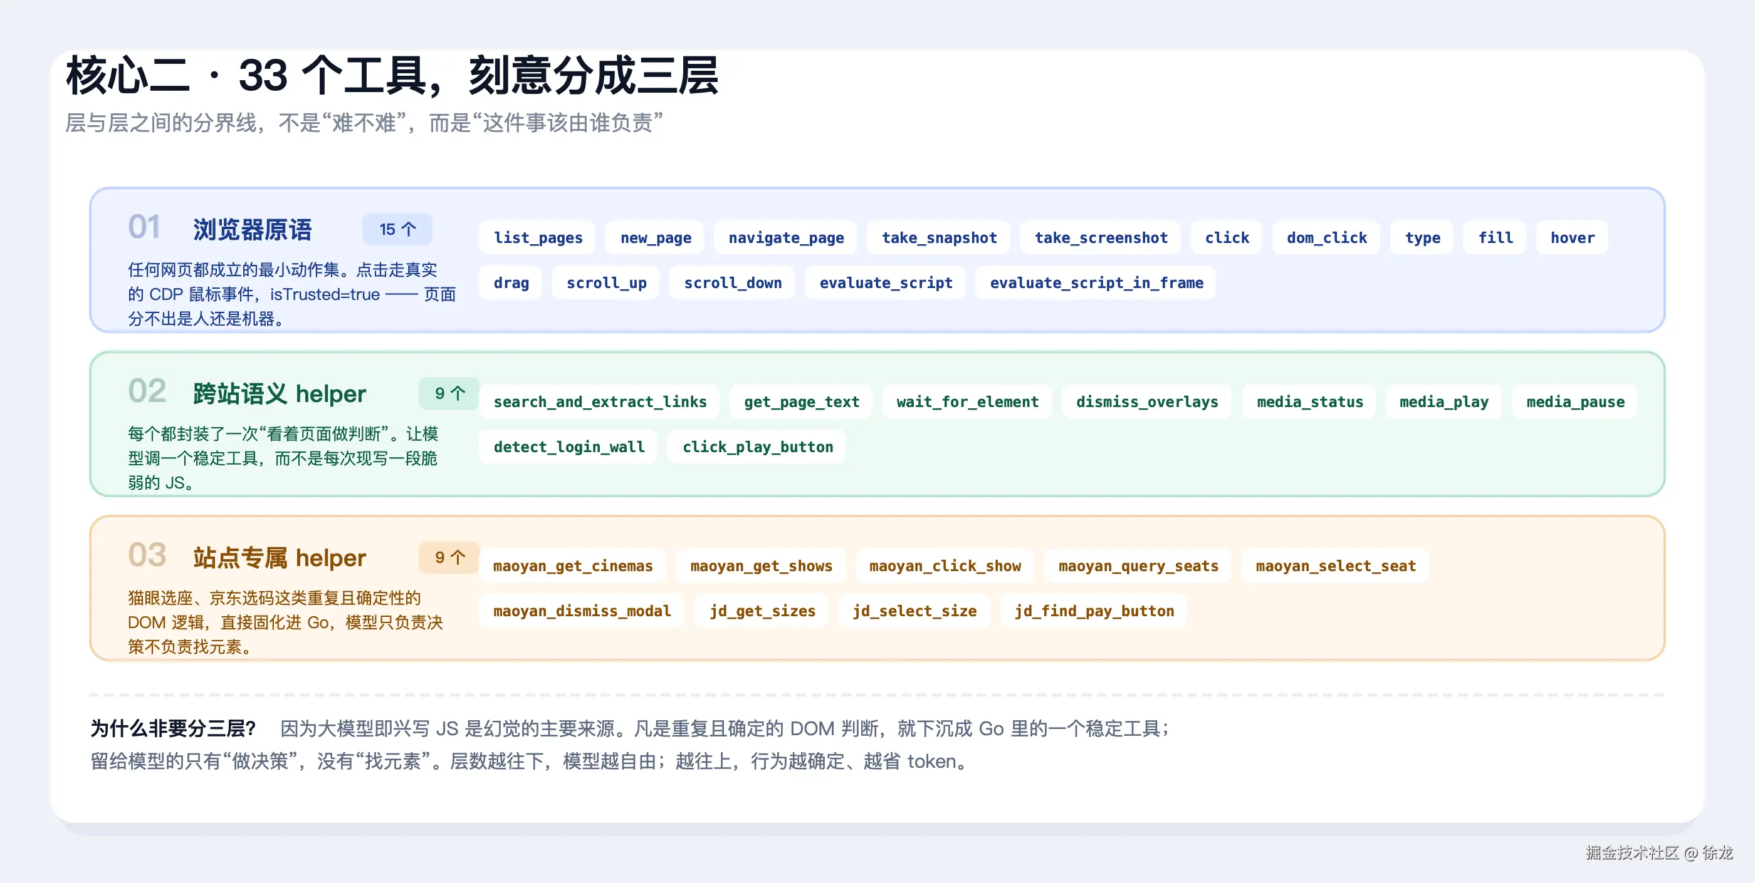Select the jd_select_size chip

914,611
